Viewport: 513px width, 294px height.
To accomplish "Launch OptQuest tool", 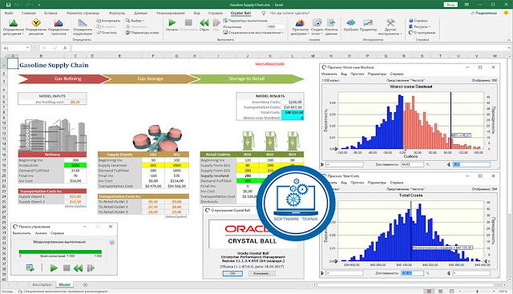I will click(x=351, y=22).
